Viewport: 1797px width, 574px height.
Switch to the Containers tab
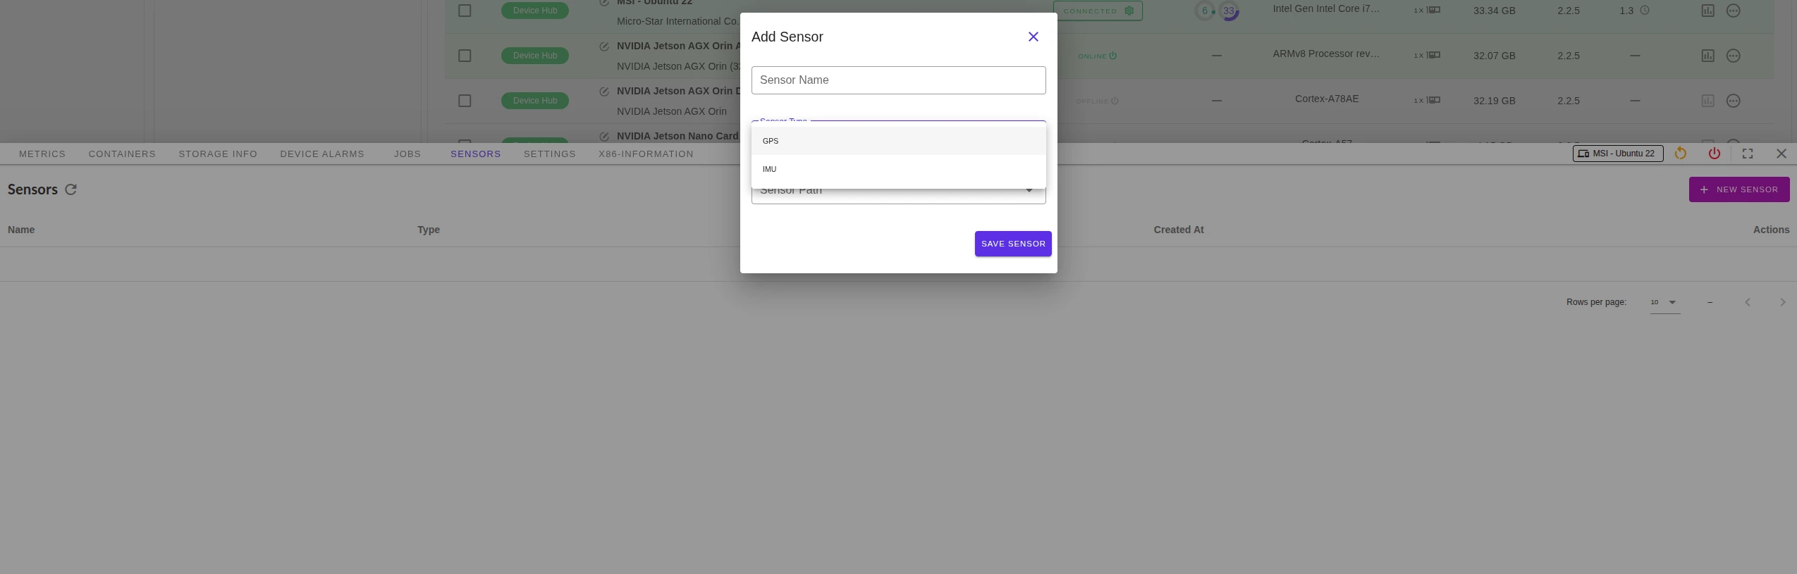(122, 154)
